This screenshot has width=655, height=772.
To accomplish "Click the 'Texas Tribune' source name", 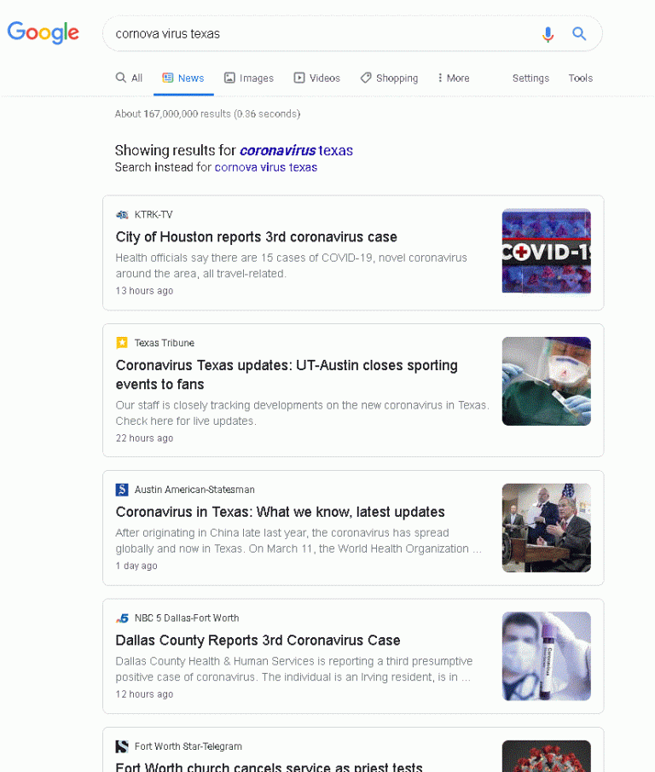I will pyautogui.click(x=165, y=343).
